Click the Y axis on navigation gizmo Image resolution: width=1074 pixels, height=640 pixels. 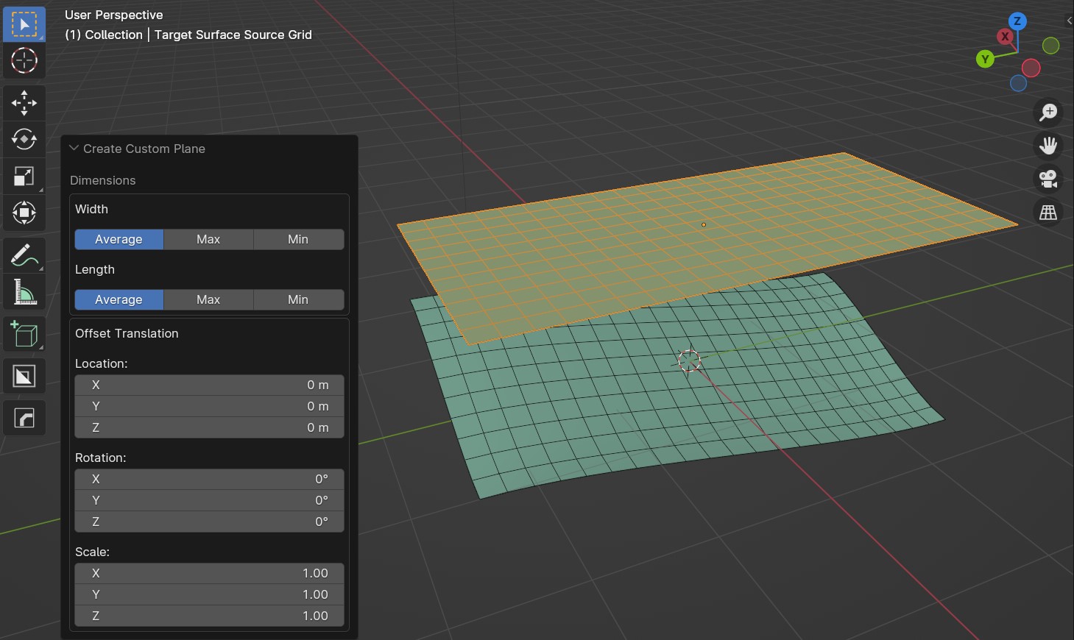click(x=985, y=59)
